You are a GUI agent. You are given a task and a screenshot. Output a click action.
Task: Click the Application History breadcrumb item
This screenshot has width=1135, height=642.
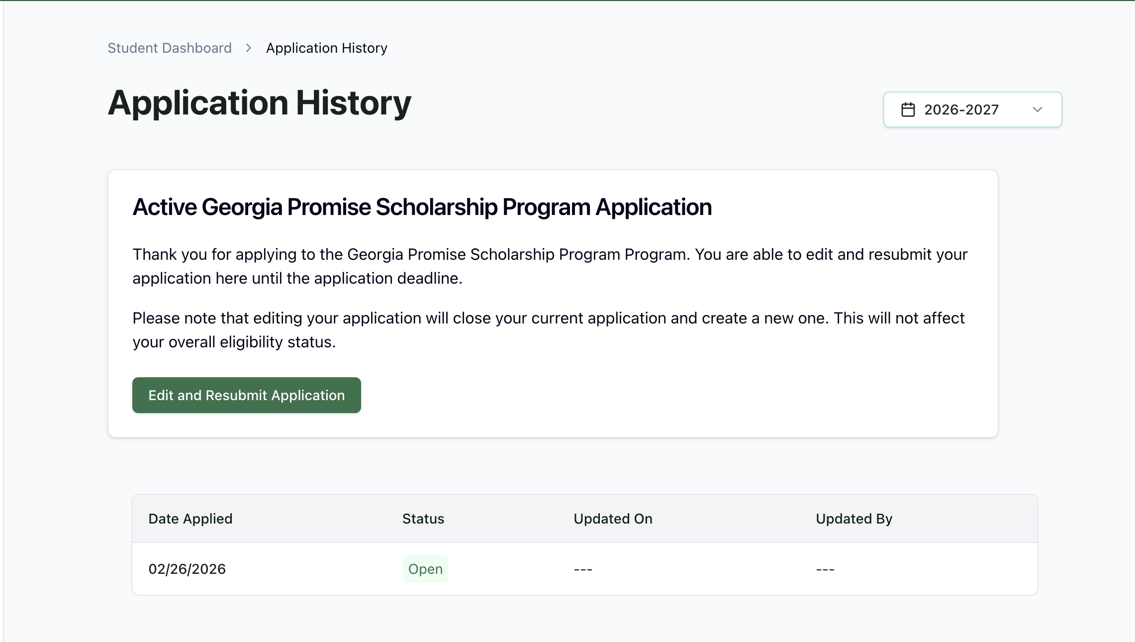pyautogui.click(x=326, y=48)
